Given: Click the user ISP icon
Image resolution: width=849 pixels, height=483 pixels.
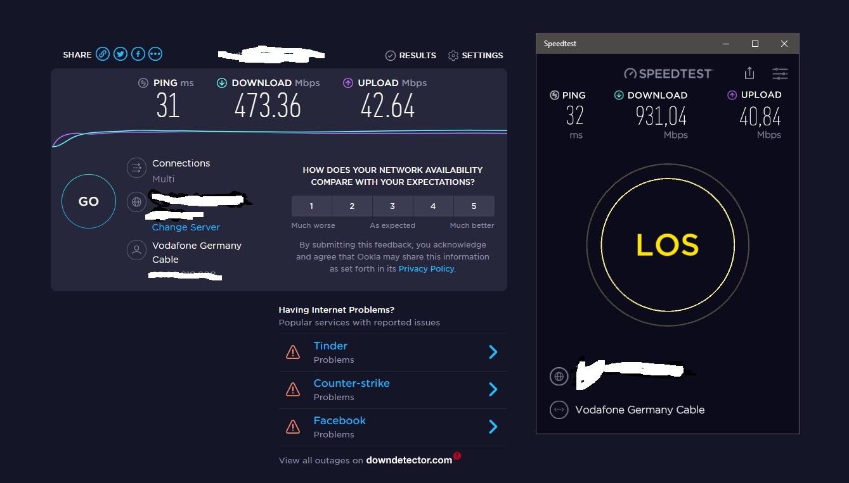Looking at the screenshot, I should click(136, 250).
